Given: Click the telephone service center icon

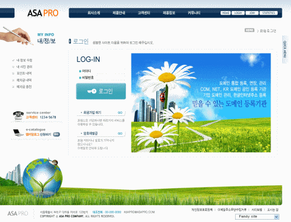Looking at the screenshot, I should click(x=18, y=115).
